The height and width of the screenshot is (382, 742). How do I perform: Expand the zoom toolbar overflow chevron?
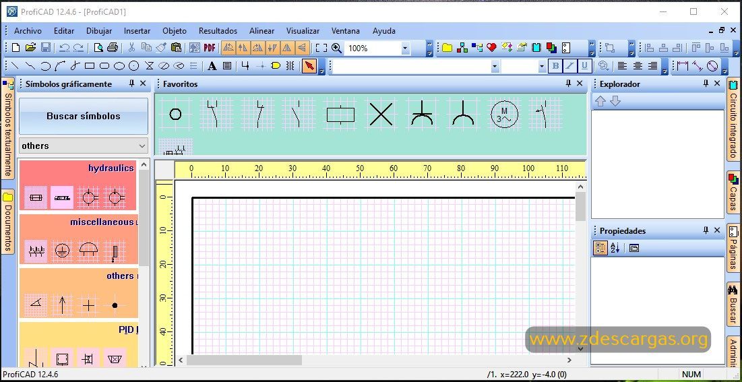pos(429,48)
